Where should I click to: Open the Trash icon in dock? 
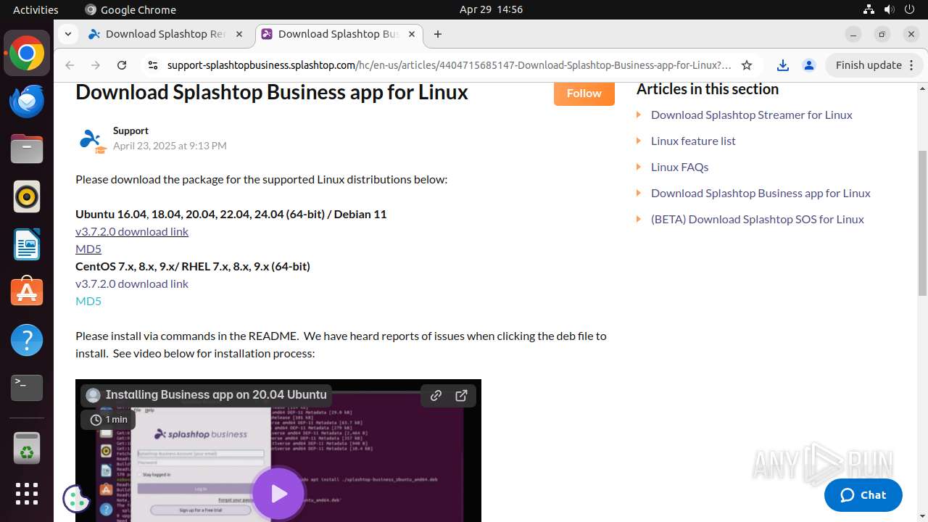[x=27, y=448]
